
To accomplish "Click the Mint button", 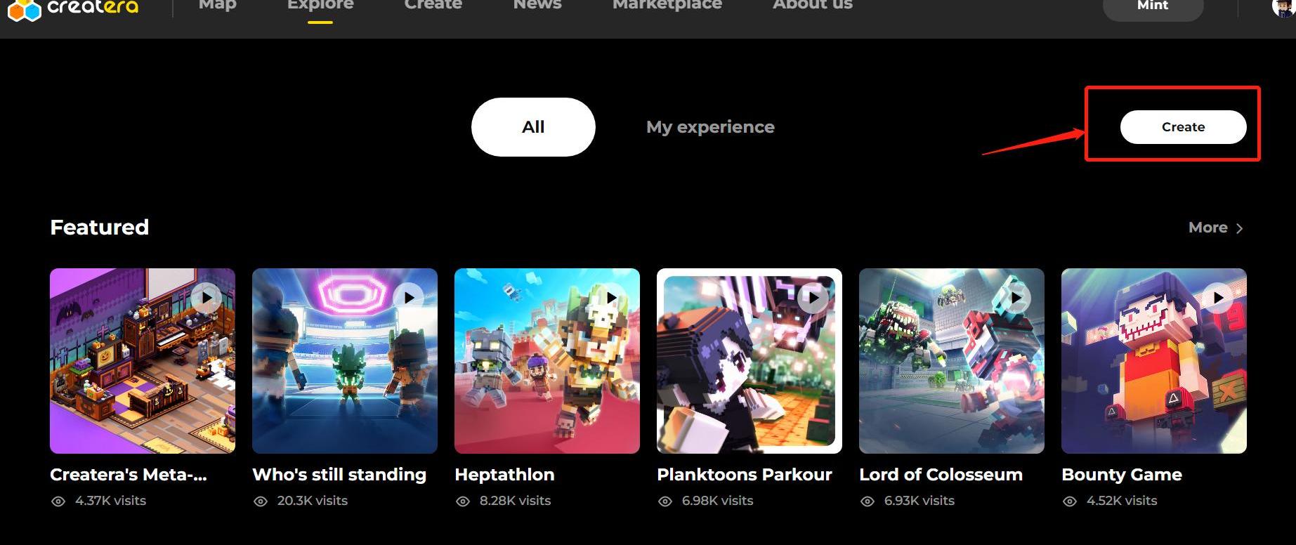I will [1153, 7].
